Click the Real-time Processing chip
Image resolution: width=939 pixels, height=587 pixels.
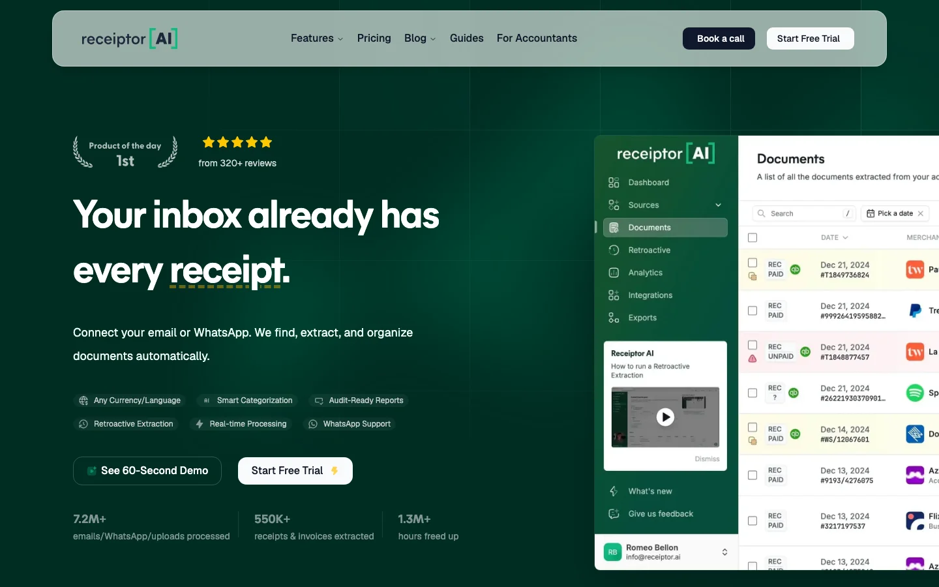pos(241,424)
